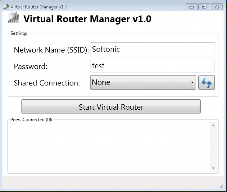Minimize the Virtual Router Manager window
227x192 pixels.
tap(192, 7)
